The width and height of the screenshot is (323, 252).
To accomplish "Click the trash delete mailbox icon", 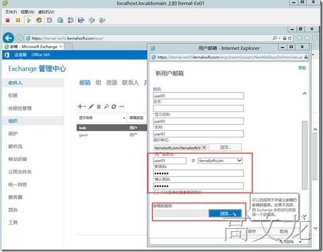I will 99,106.
